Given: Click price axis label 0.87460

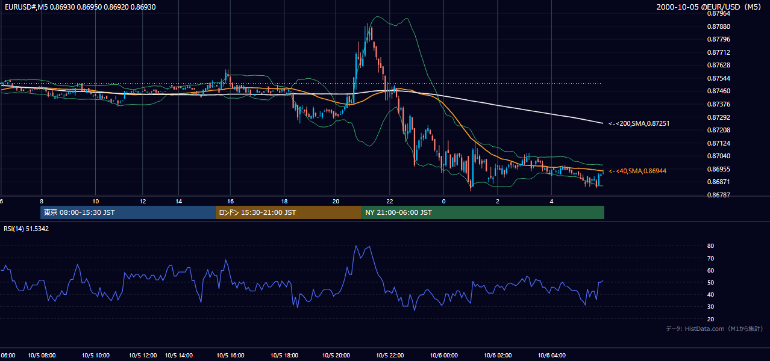Looking at the screenshot, I should (718, 91).
